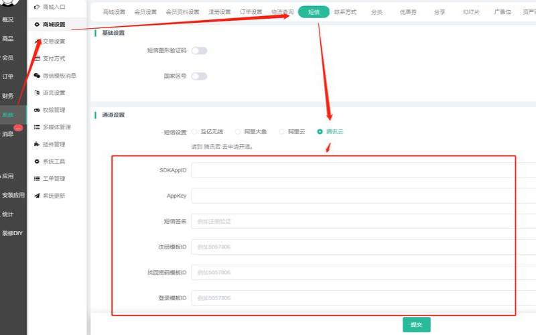
Task: Switch to the 会员资料设置 tab
Action: (182, 12)
